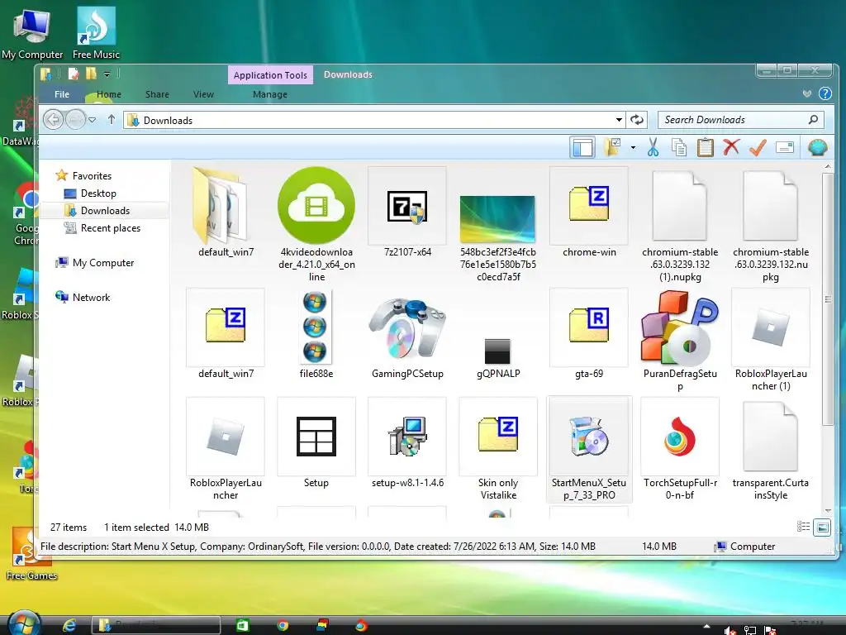The width and height of the screenshot is (846, 635).
Task: Open My Computer desktop shortcut
Action: click(x=32, y=34)
